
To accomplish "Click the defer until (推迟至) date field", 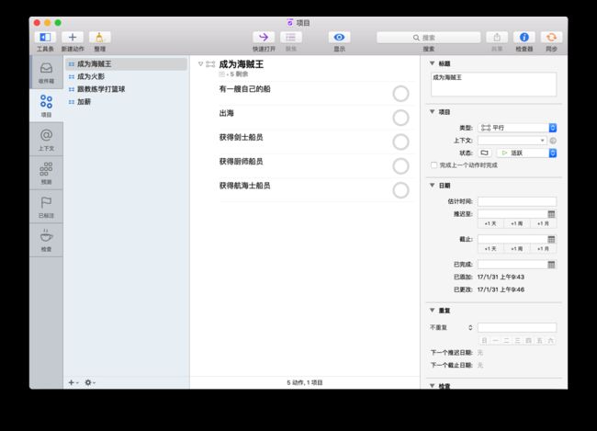I will click(x=513, y=214).
